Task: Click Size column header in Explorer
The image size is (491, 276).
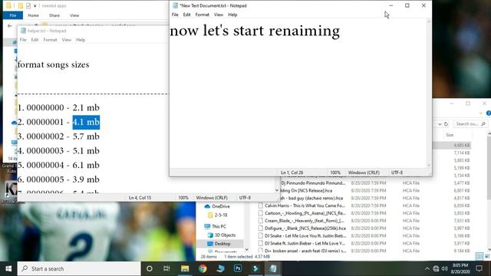Action: click(x=450, y=135)
